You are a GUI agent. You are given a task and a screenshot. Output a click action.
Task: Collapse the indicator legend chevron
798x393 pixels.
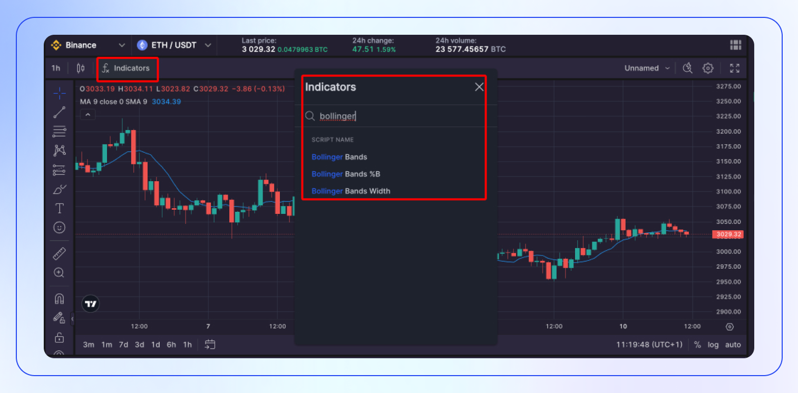pos(87,114)
